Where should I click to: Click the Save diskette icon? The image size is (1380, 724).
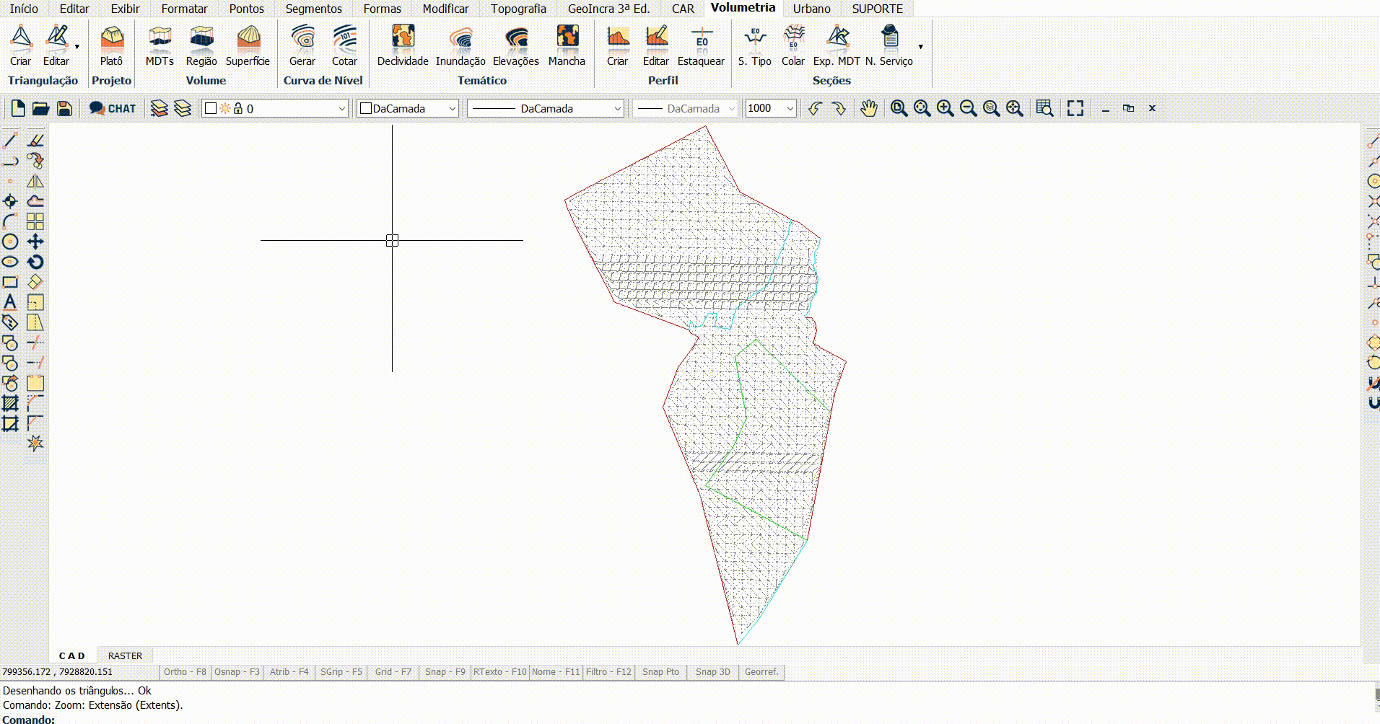point(64,108)
